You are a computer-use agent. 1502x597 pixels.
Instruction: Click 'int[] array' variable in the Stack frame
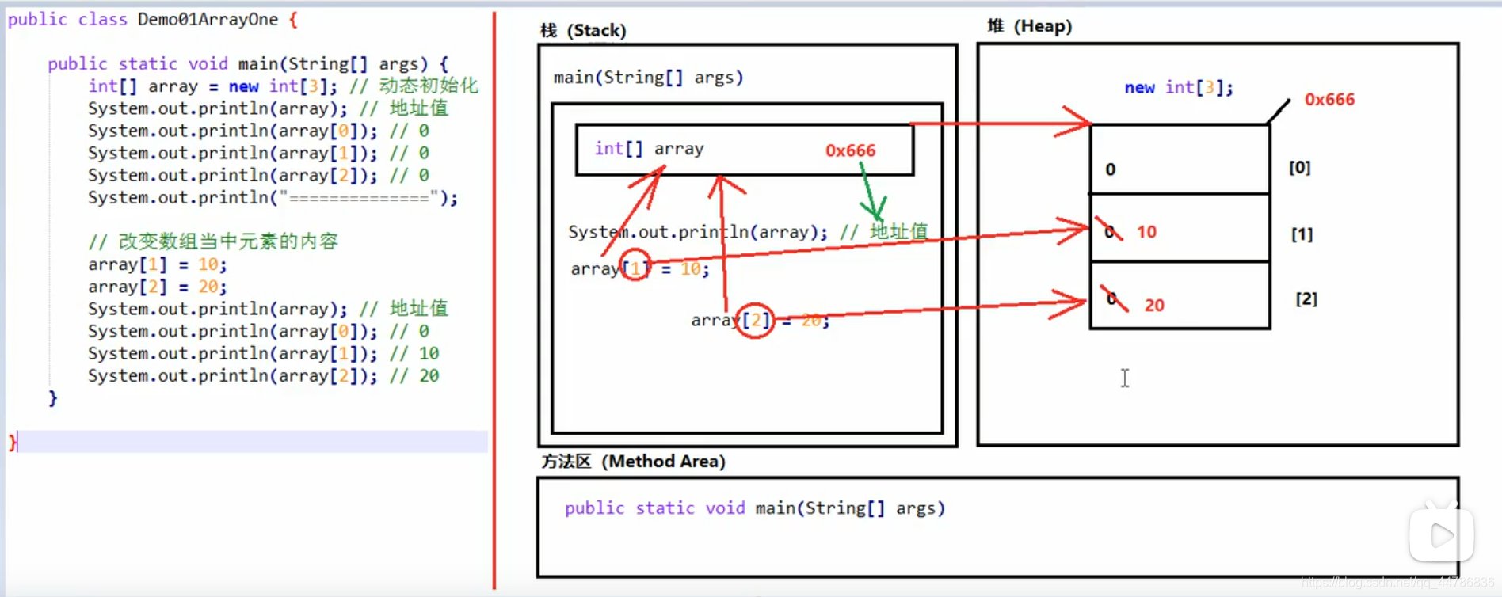649,148
